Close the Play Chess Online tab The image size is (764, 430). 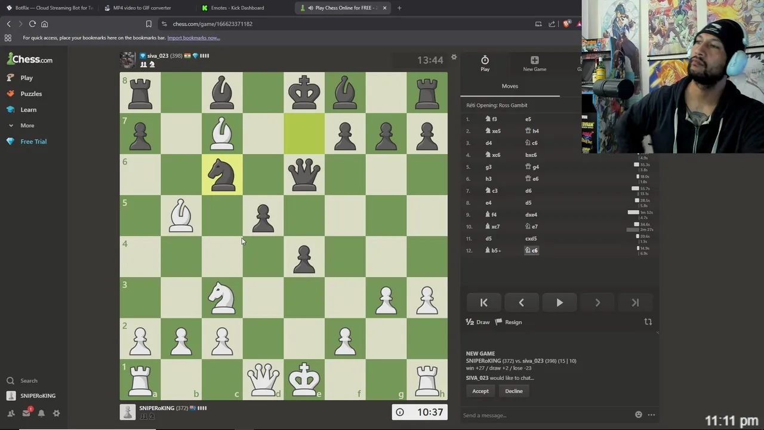tap(384, 8)
